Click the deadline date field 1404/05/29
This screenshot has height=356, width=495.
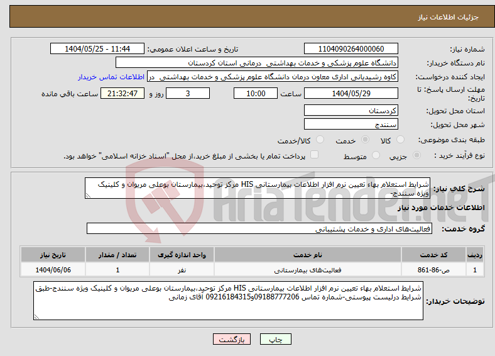[351, 93]
